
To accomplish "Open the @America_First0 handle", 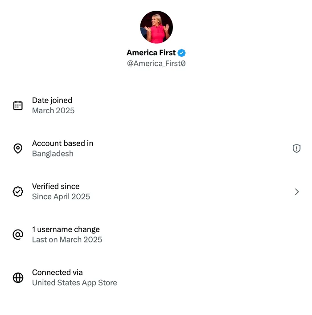I will (156, 64).
